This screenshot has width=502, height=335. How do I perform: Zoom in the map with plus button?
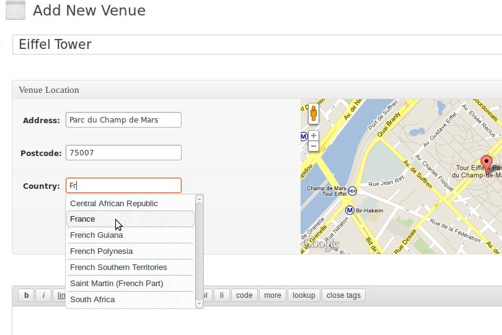tap(314, 136)
